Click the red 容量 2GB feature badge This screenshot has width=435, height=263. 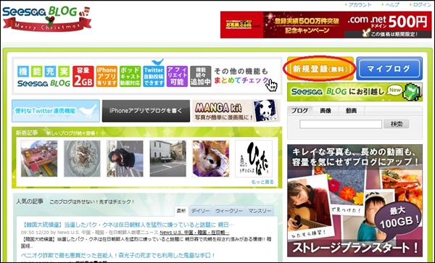(83, 76)
